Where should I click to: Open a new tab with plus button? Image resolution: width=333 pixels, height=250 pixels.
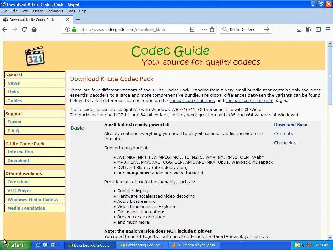click(x=78, y=19)
